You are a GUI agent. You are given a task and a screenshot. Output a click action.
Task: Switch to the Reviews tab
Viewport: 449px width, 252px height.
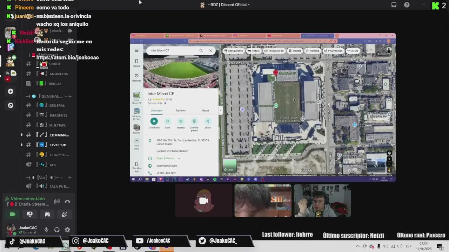pyautogui.click(x=181, y=111)
